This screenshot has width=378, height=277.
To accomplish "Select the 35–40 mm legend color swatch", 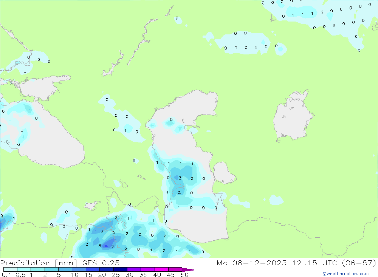I will click(x=148, y=269).
